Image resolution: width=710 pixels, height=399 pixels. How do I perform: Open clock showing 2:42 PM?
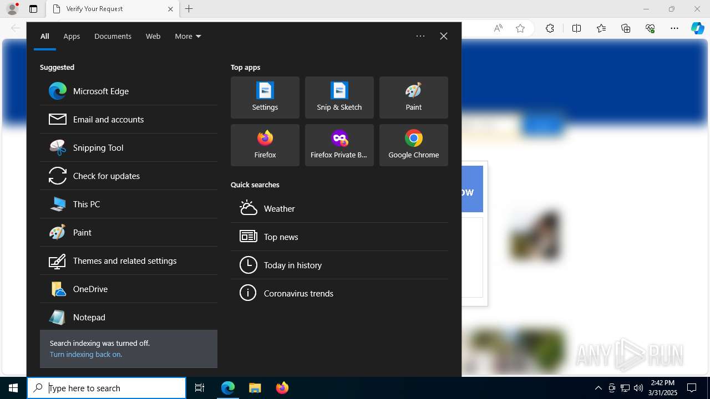point(663,388)
